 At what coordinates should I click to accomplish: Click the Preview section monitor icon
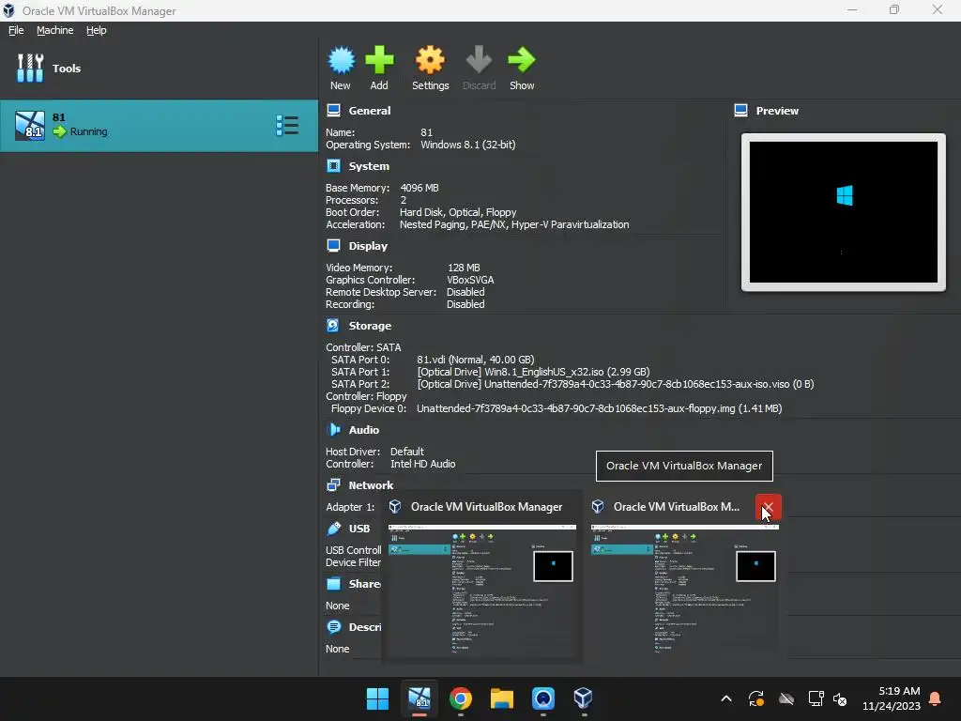point(741,111)
